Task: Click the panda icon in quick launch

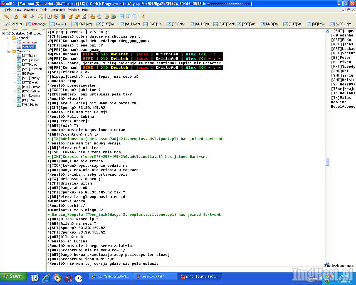Action: click(x=79, y=278)
